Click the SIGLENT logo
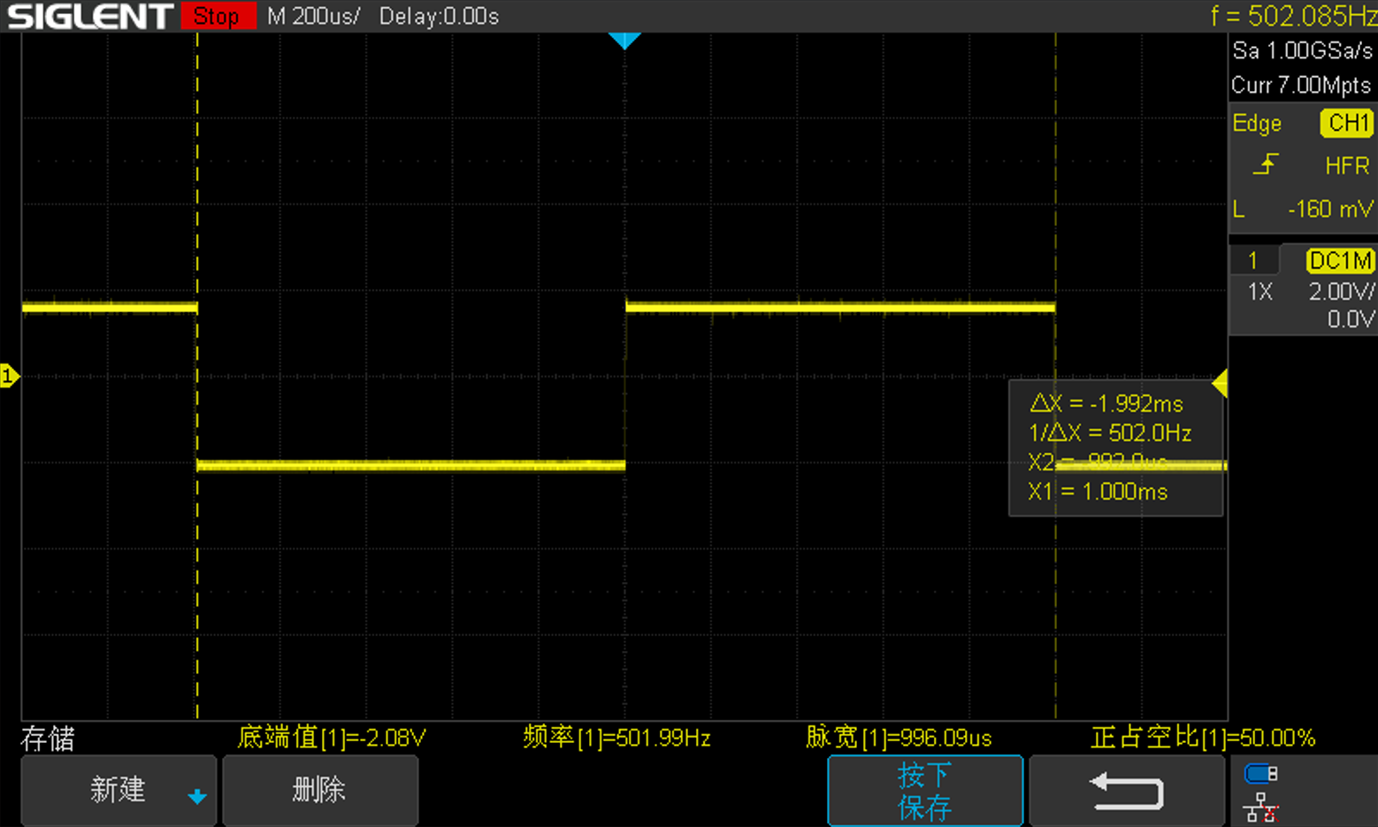 point(89,16)
